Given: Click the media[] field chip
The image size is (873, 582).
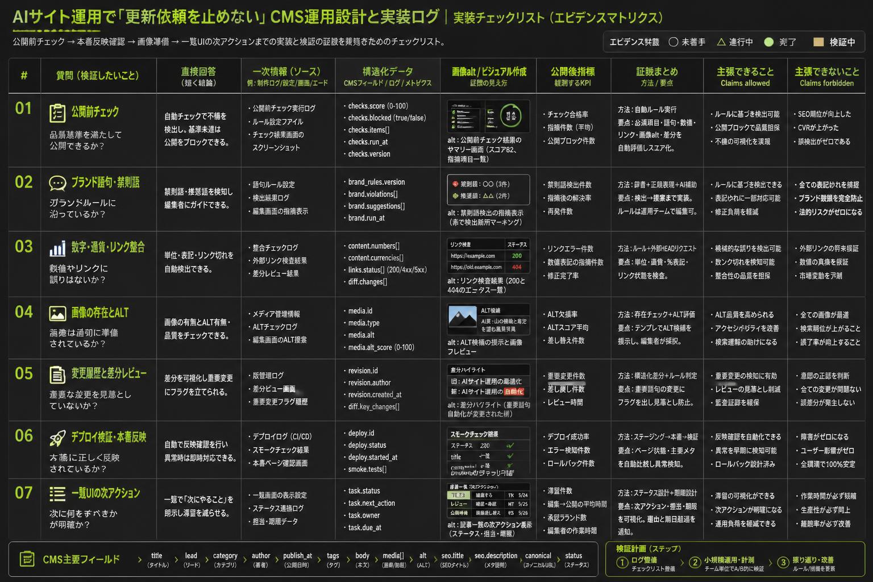Looking at the screenshot, I should (393, 560).
